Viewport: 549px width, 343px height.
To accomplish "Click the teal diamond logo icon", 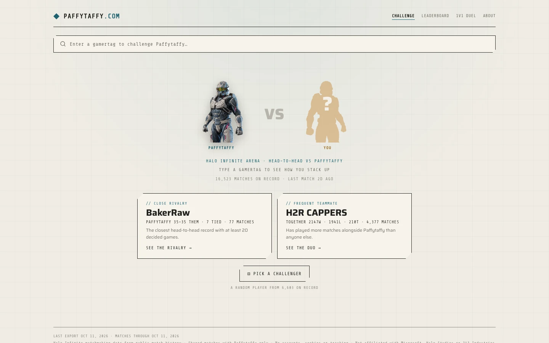I will (x=56, y=16).
